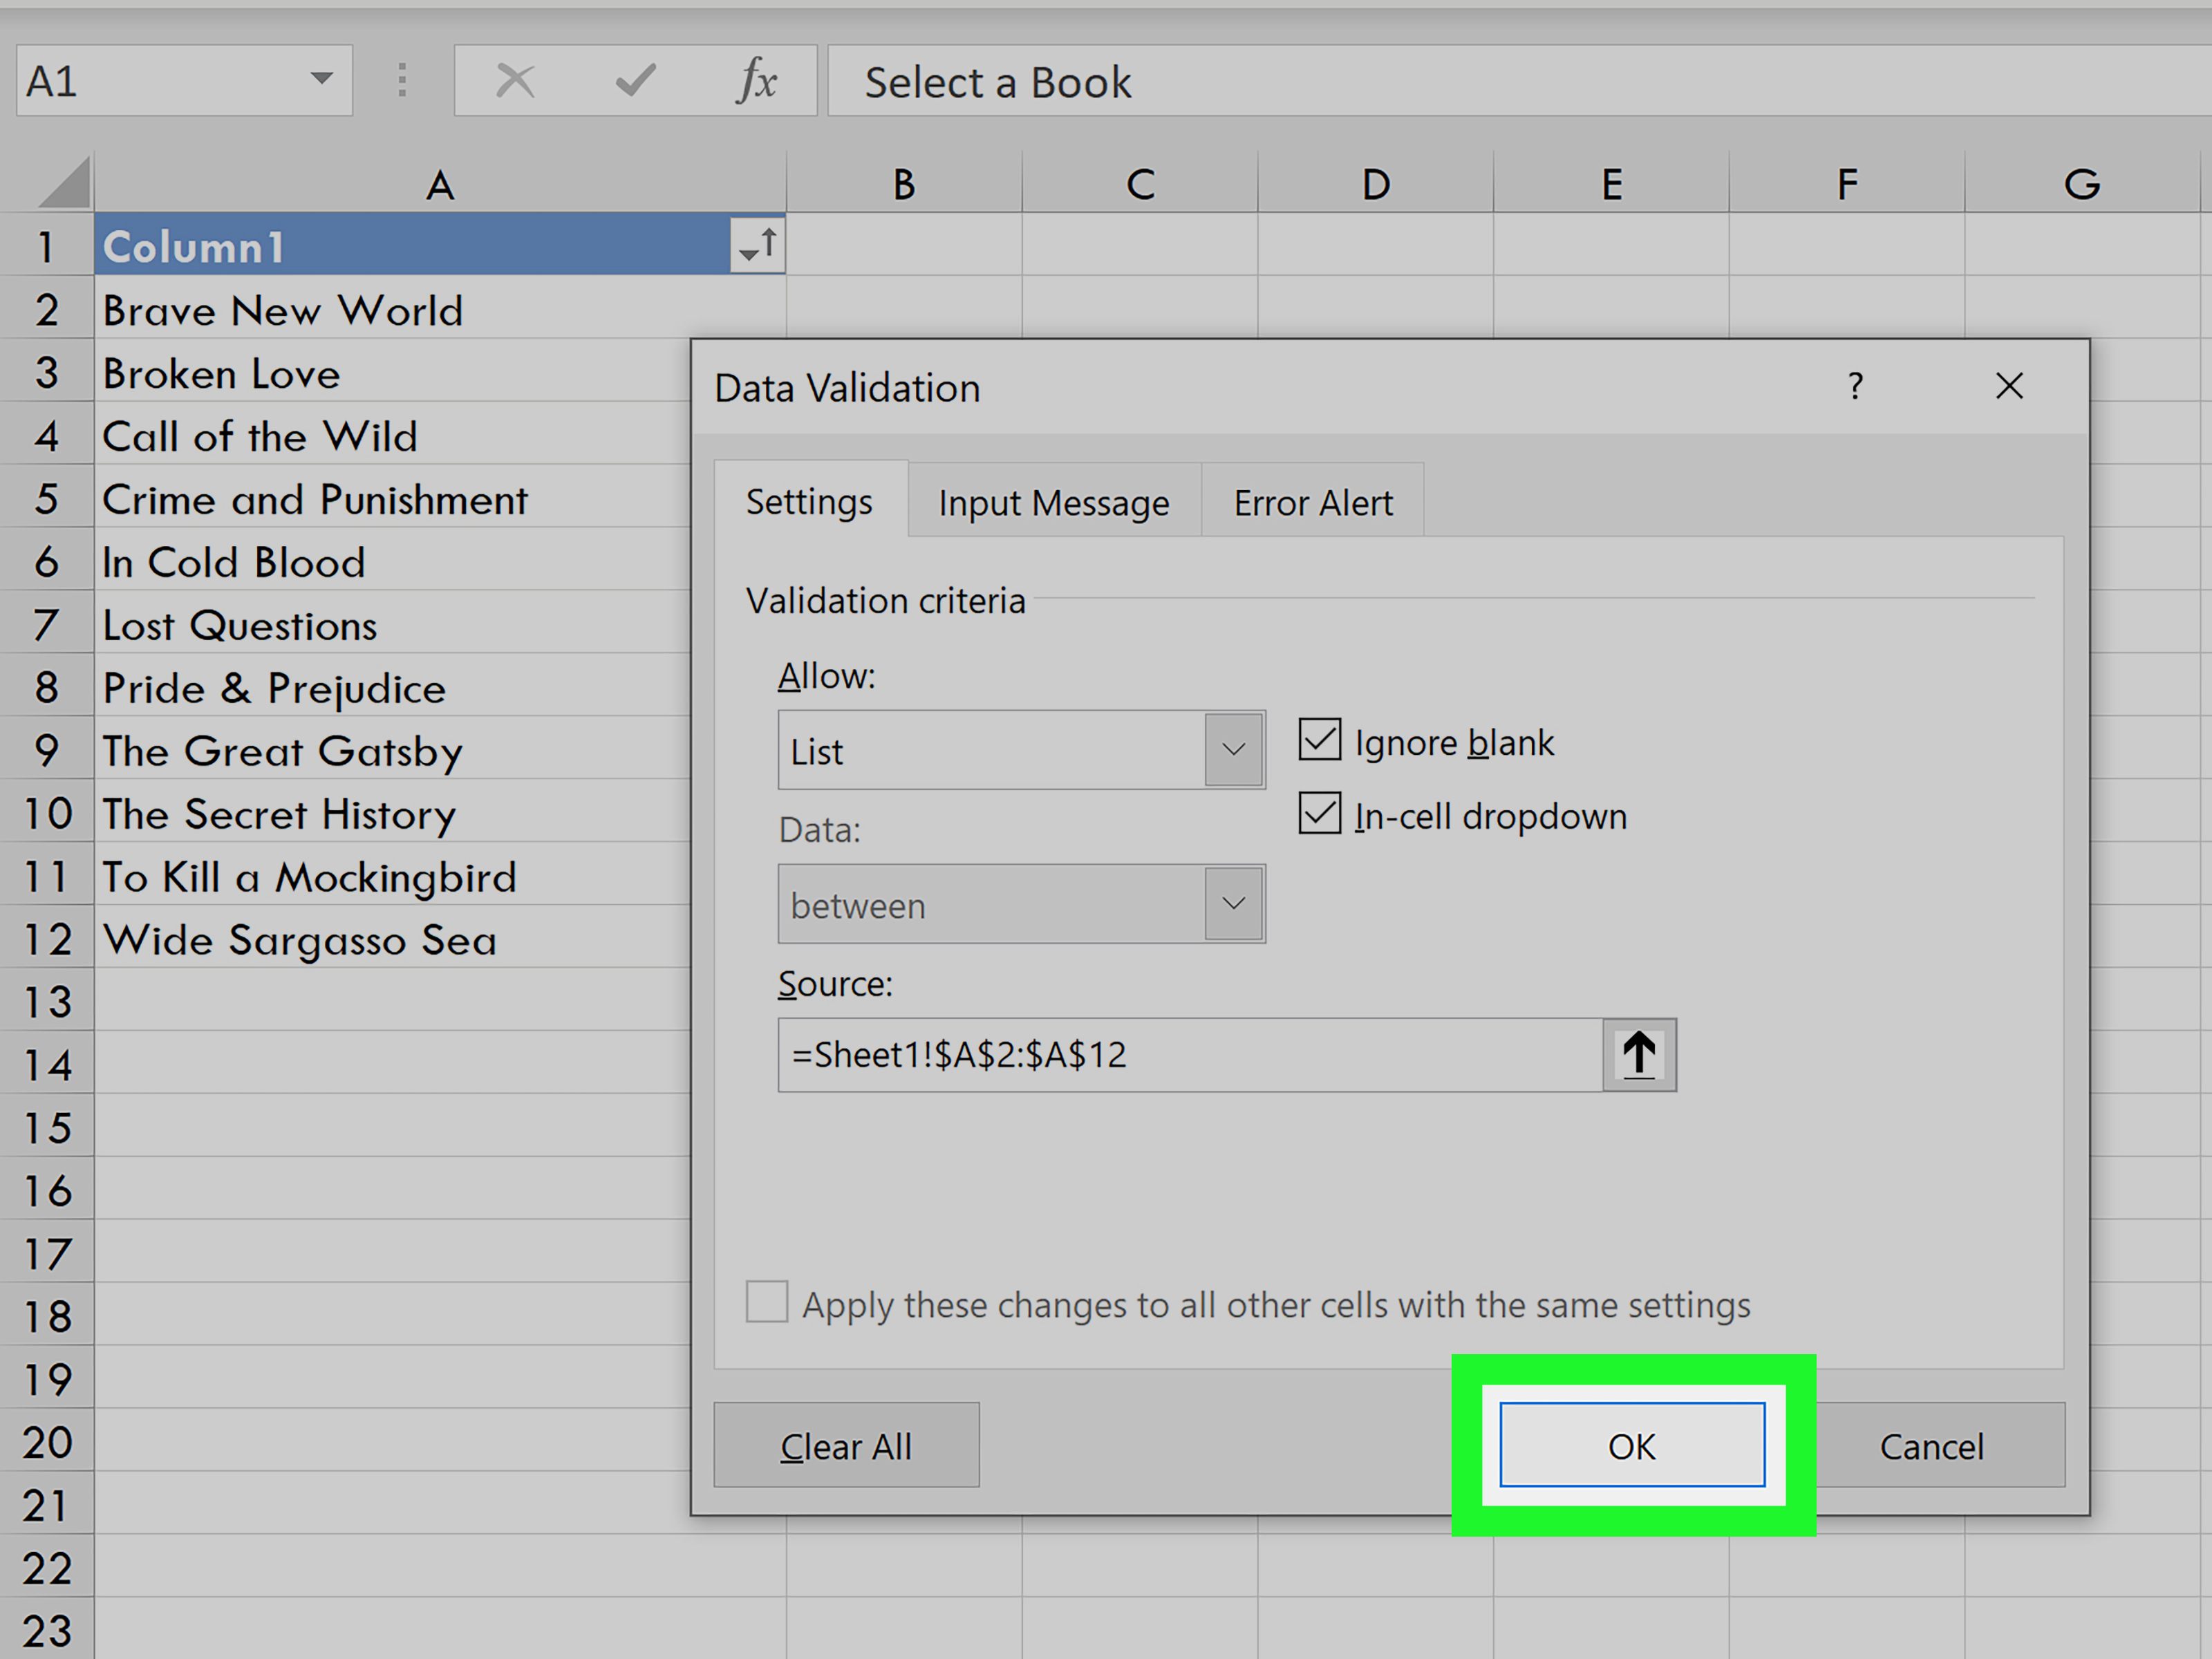Click the Column1 sort filter button
The image size is (2212, 1659).
click(758, 245)
